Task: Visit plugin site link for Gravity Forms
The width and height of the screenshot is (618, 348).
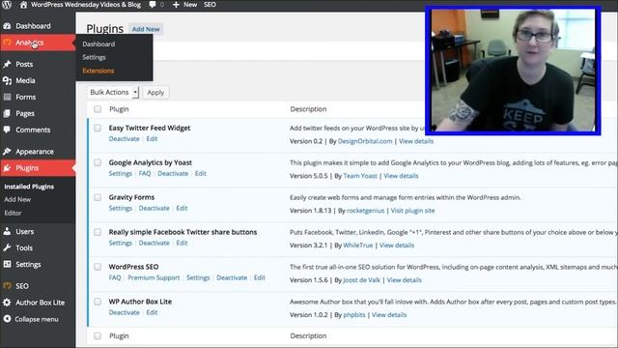Action: 412,211
